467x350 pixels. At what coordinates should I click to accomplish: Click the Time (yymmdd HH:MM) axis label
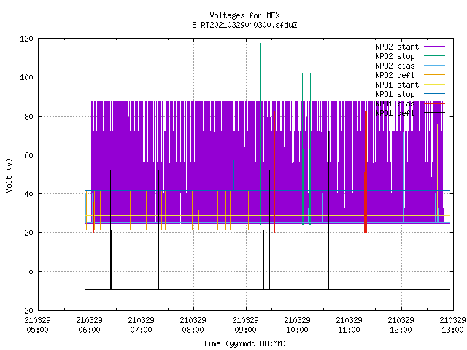coord(244,343)
